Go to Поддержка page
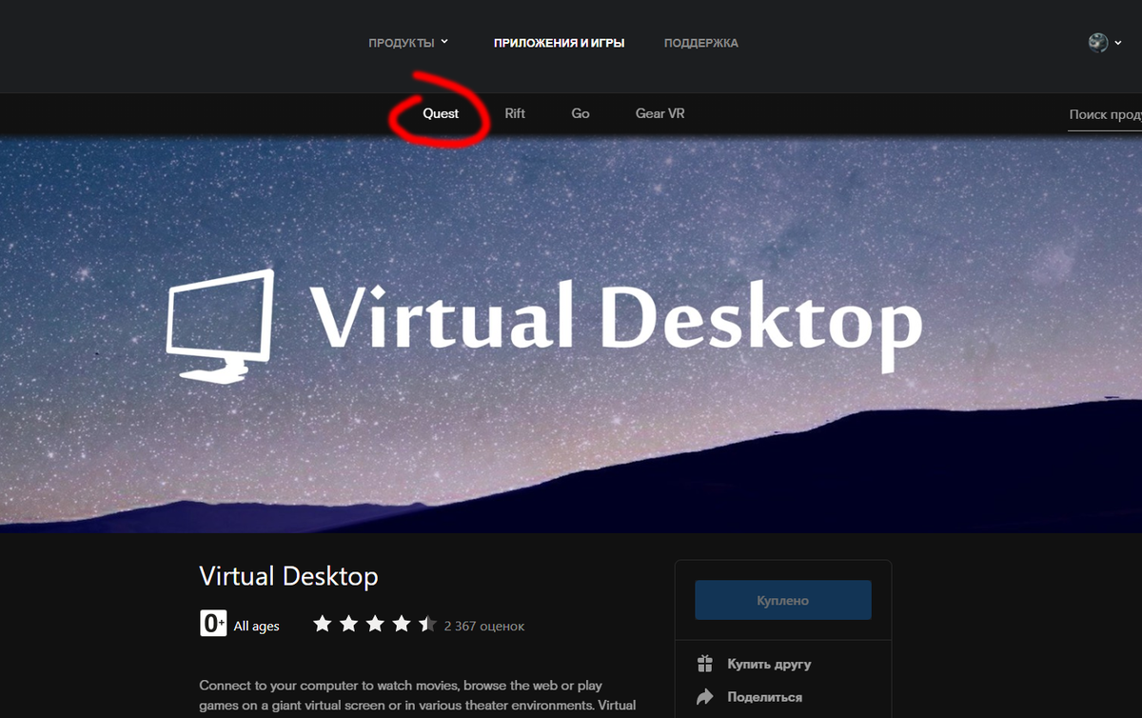This screenshot has width=1142, height=718. (700, 43)
